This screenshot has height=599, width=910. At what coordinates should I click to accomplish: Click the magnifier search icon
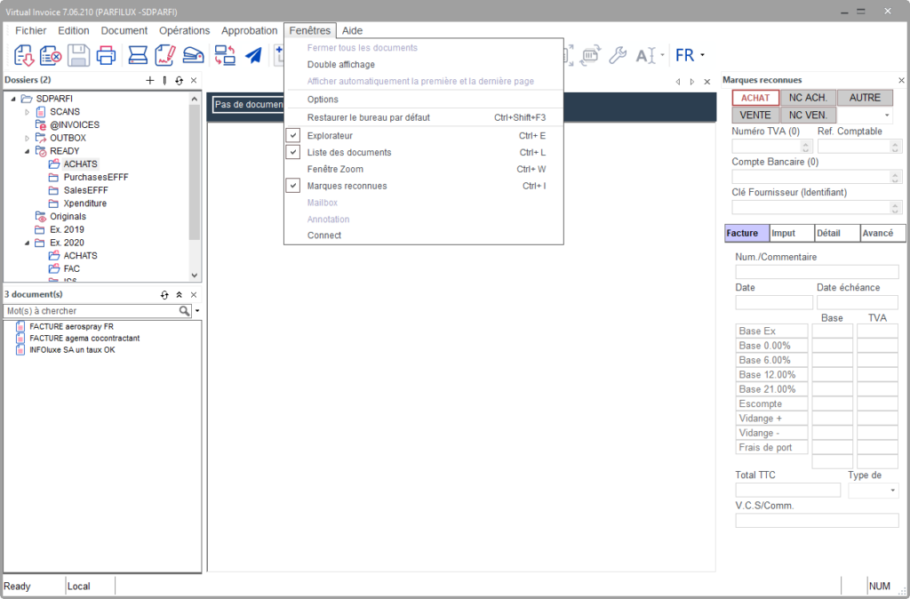click(184, 311)
